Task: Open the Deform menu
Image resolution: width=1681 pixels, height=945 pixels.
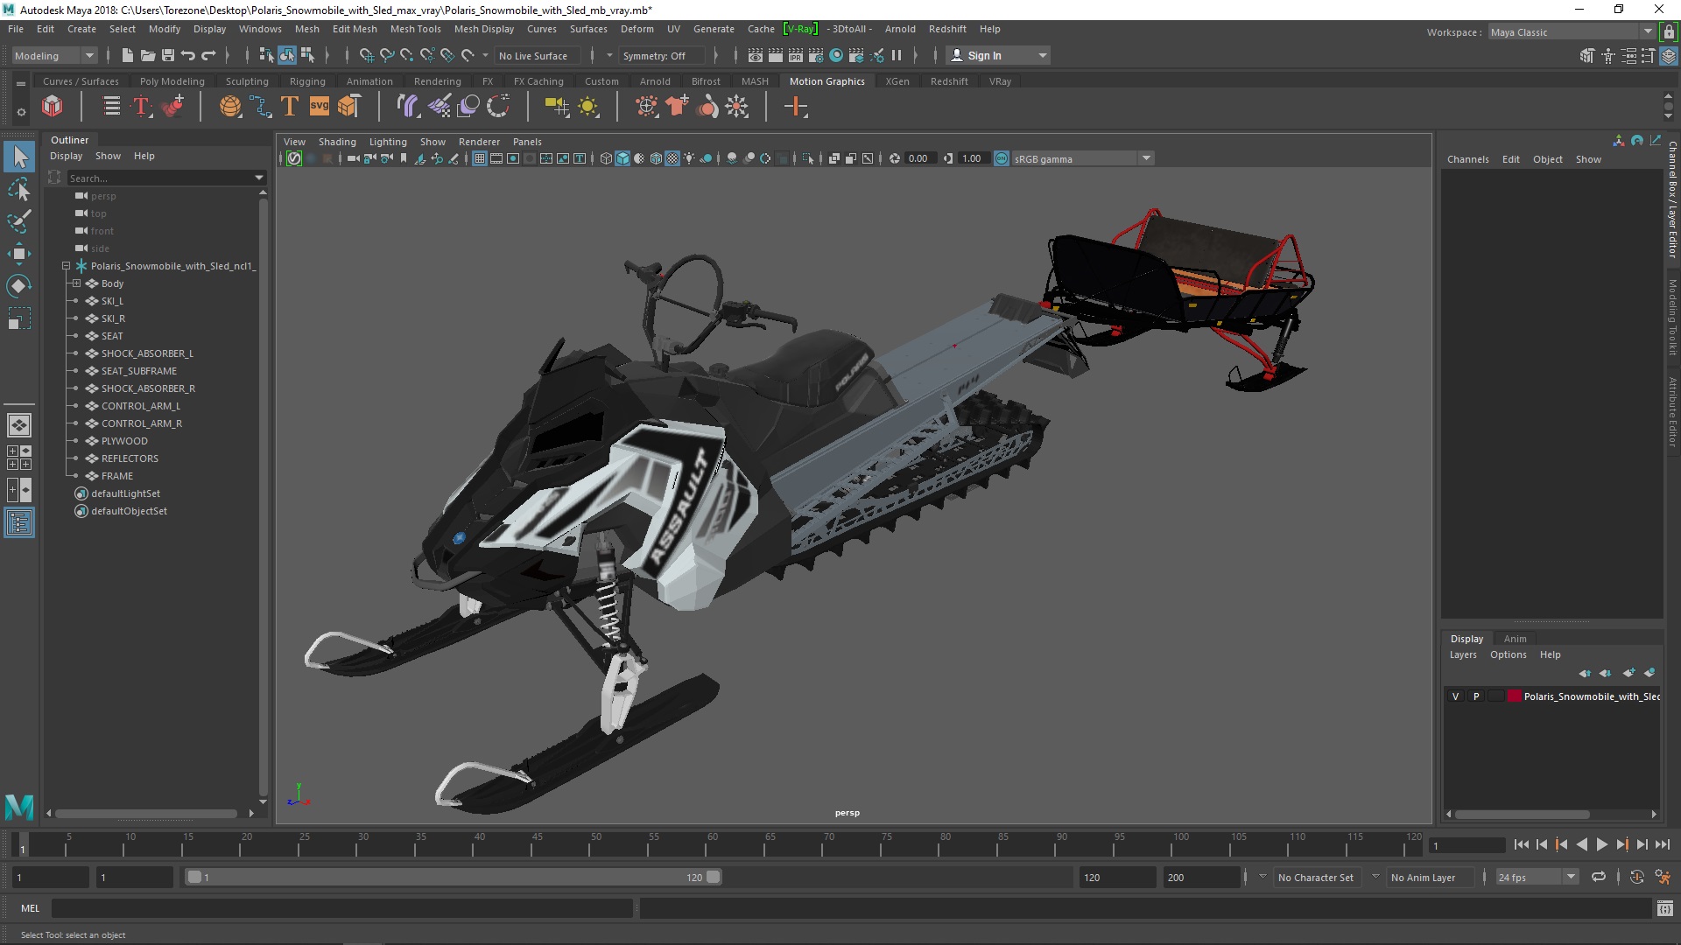Action: point(637,29)
